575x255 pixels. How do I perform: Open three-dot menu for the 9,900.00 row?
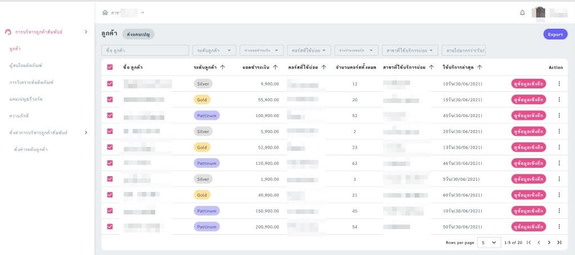559,84
